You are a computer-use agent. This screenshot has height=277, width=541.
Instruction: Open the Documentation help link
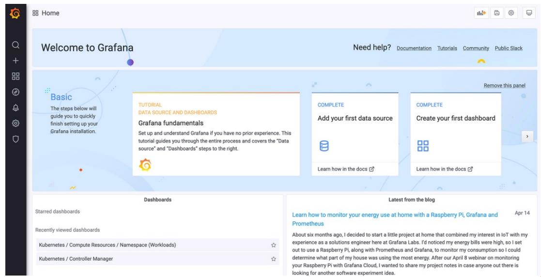point(414,48)
